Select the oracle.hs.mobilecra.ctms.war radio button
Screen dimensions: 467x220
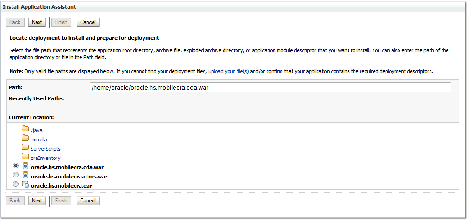[x=16, y=175]
